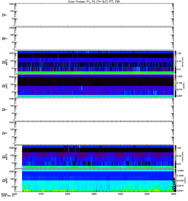Click the thb fbk edc12 spectrogram panel
The image size is (188, 201).
click(x=94, y=62)
